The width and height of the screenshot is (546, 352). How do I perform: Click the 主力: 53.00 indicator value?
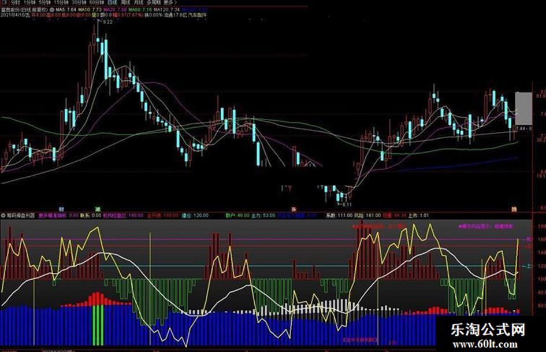click(x=263, y=216)
